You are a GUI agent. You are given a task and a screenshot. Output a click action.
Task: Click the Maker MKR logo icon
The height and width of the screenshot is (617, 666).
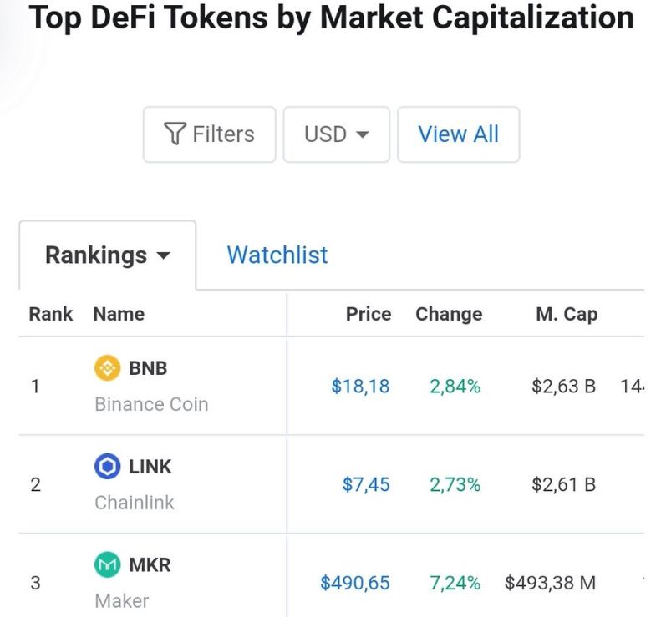click(x=107, y=564)
